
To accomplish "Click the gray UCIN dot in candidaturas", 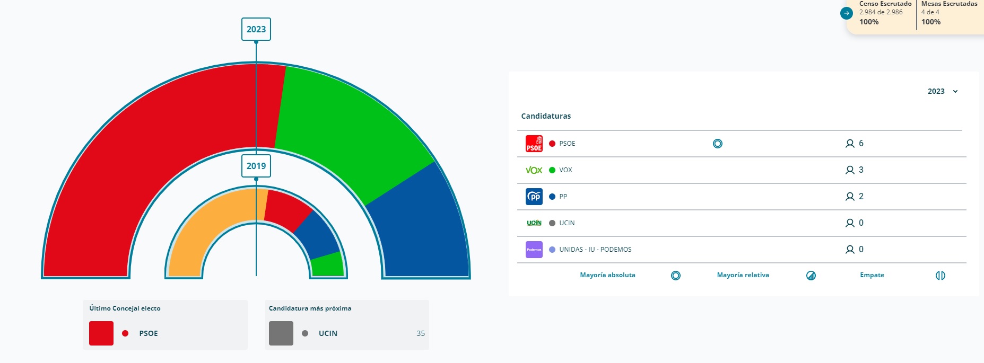I will (x=552, y=223).
